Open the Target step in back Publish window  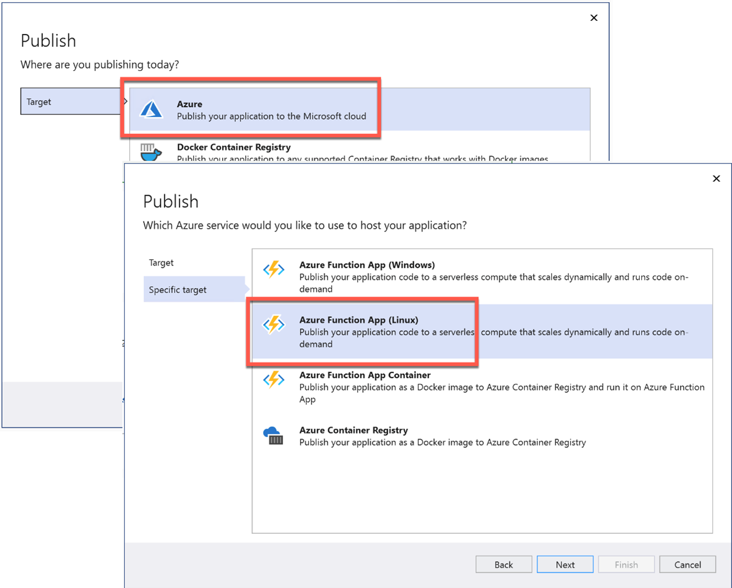click(x=71, y=101)
